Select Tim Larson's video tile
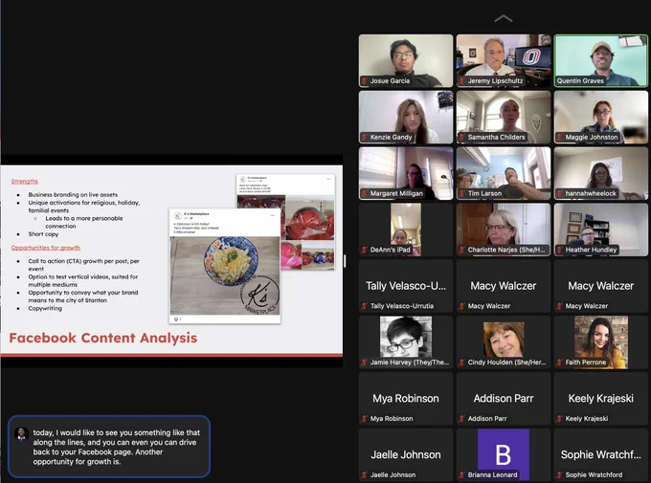This screenshot has width=651, height=483. coord(504,173)
